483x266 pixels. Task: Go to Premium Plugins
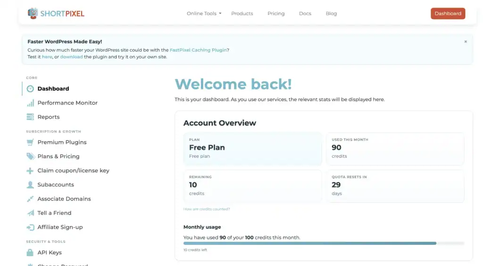click(62, 142)
